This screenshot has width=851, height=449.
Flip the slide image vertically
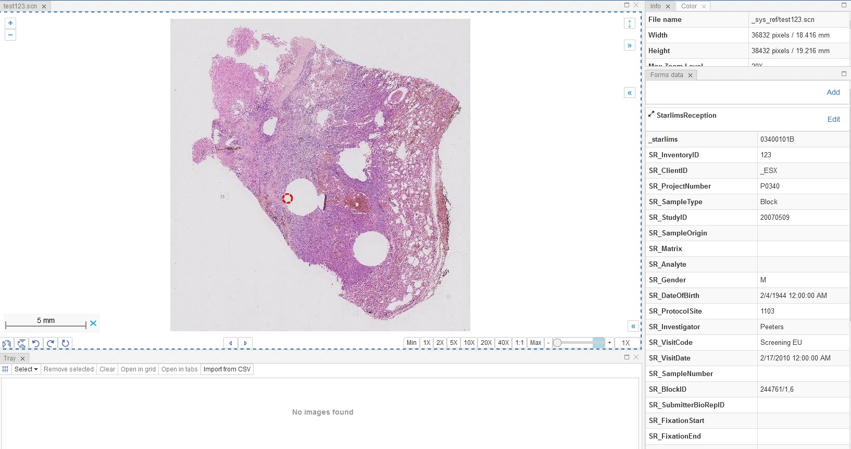21,343
